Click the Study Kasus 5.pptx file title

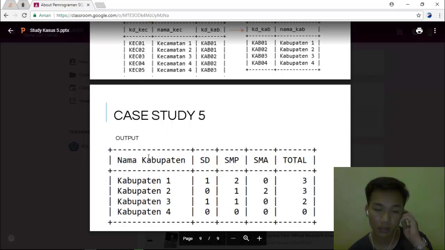[49, 31]
